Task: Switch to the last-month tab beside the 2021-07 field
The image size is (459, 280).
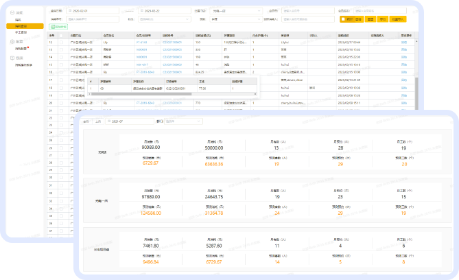Action: (98, 121)
